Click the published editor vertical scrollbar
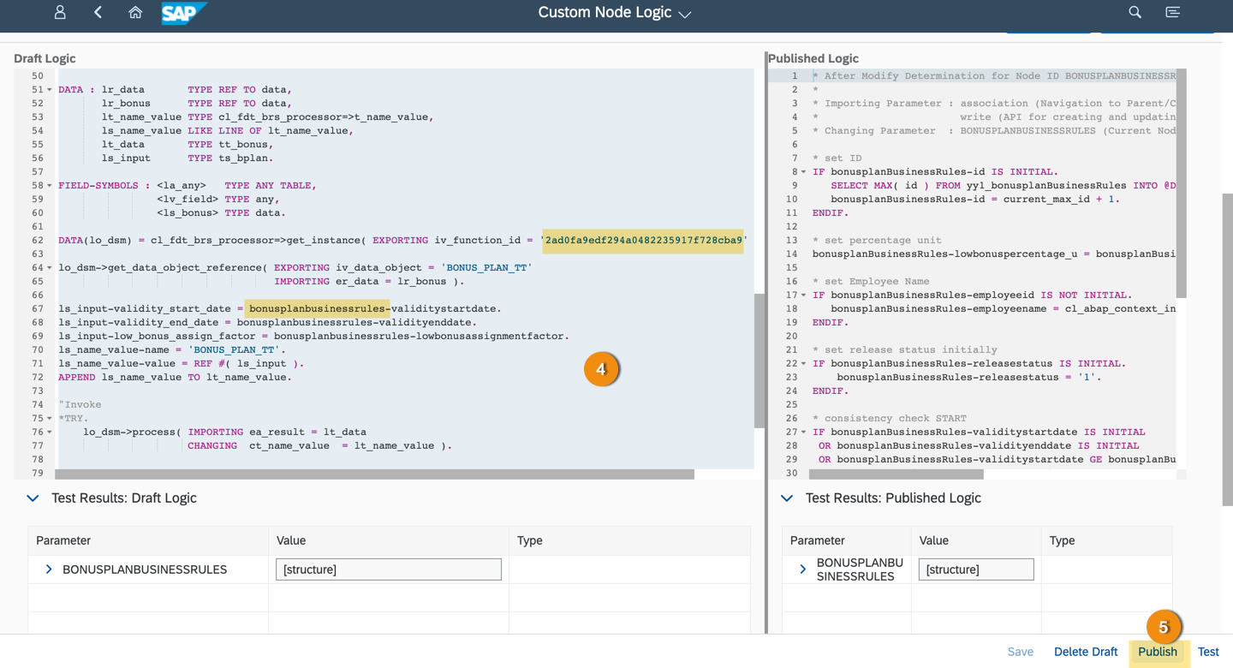Viewport: 1233px width, 668px height. click(1182, 183)
